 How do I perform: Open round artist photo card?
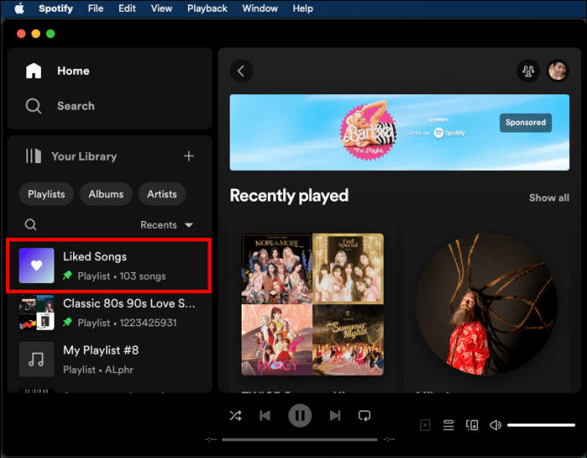(487, 304)
